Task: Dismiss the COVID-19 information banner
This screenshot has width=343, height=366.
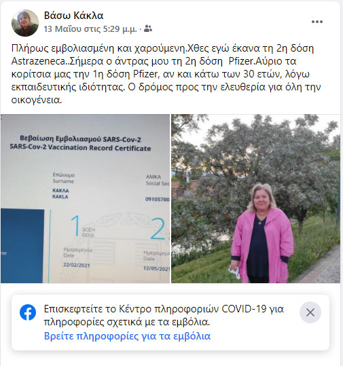Action: coord(310,312)
